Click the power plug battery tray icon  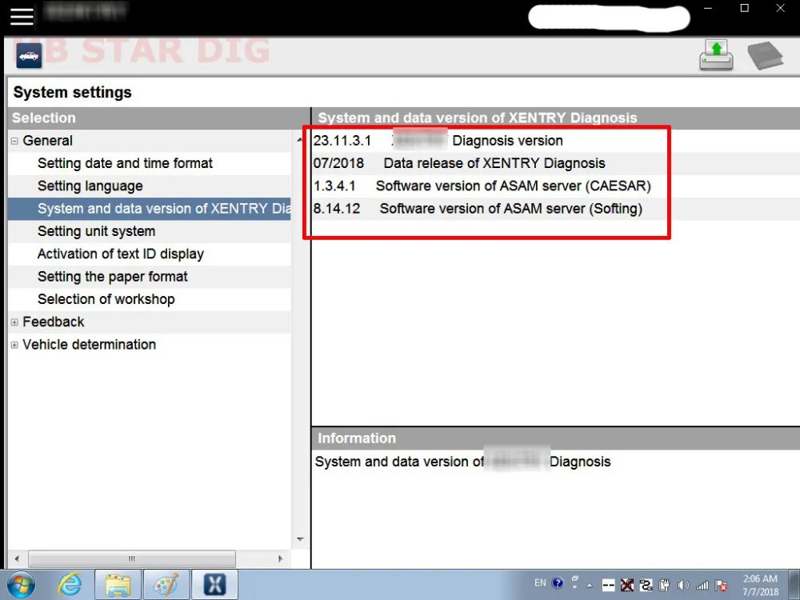tap(664, 585)
